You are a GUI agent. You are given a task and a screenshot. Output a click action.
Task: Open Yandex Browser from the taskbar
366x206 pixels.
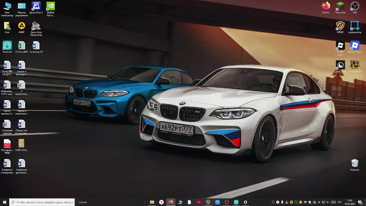coord(161,202)
